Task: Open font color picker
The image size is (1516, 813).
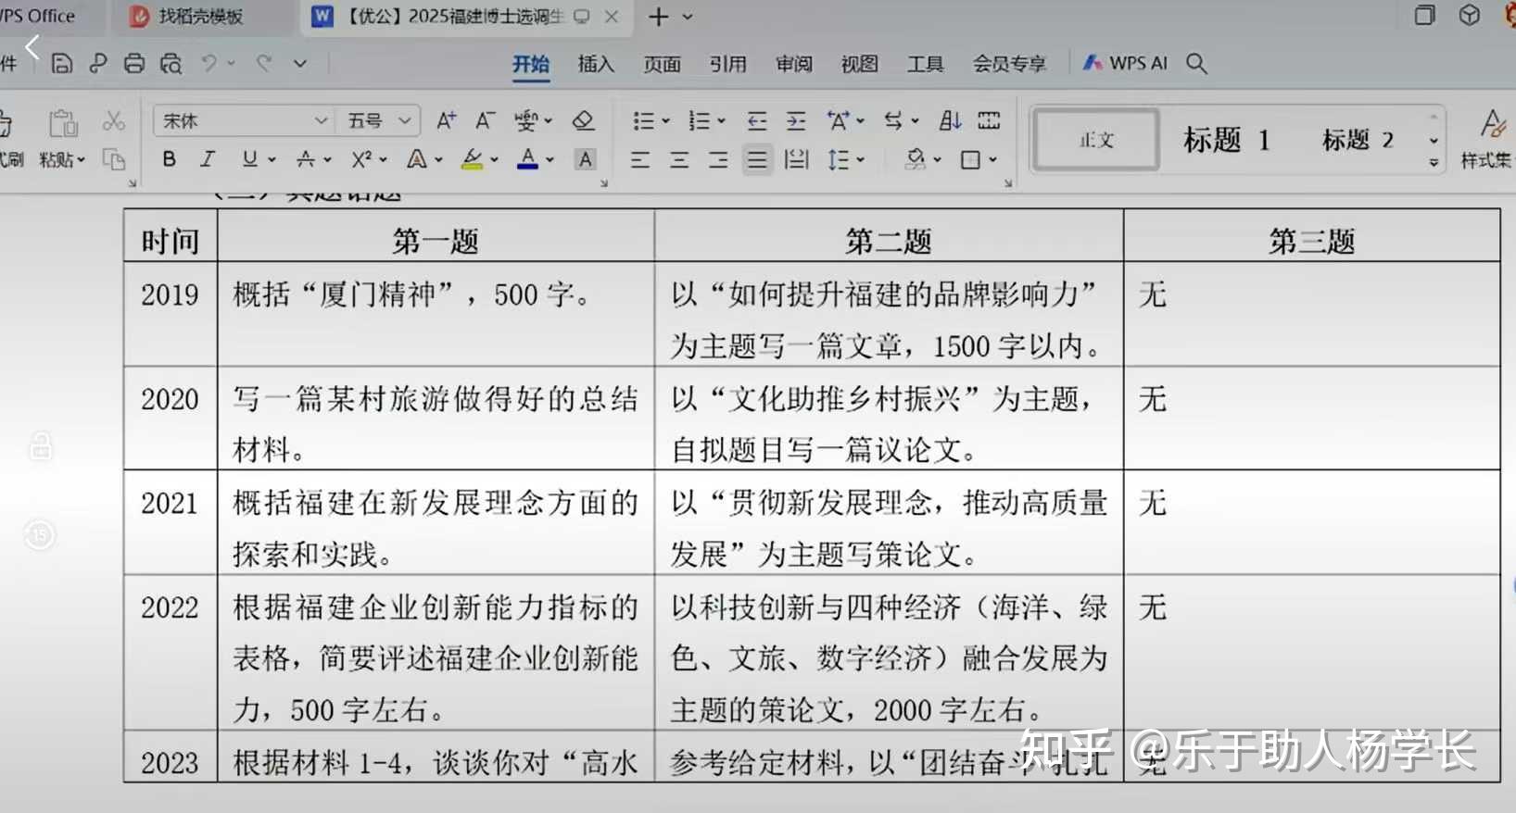Action: tap(527, 159)
